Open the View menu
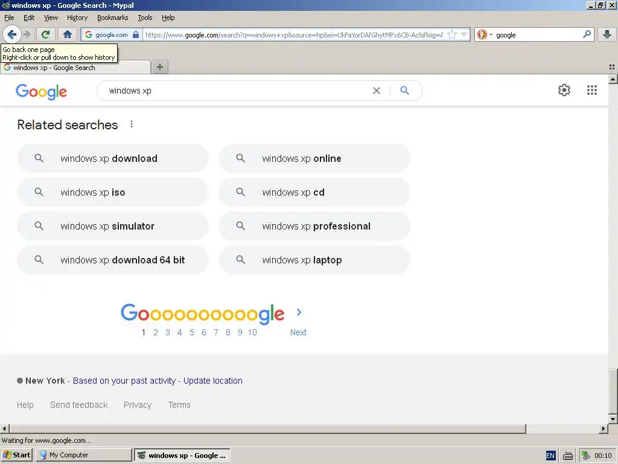Viewport: 618px width, 464px height. (x=51, y=18)
